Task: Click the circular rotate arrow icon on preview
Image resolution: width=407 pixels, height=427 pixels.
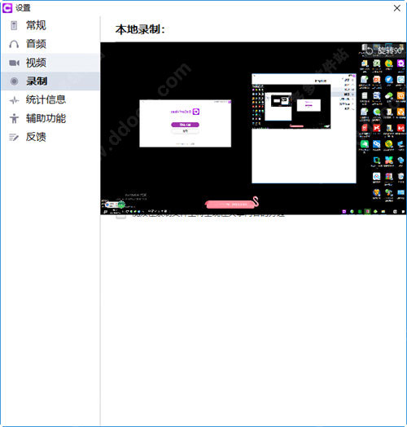Action: (370, 51)
